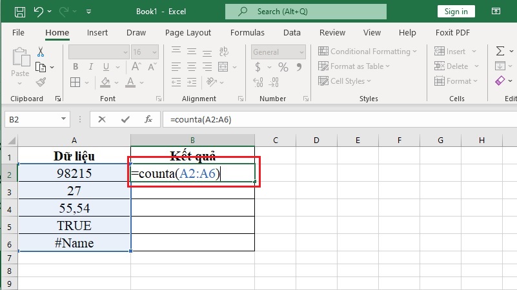
Task: Toggle Italic formatting
Action: (x=90, y=67)
